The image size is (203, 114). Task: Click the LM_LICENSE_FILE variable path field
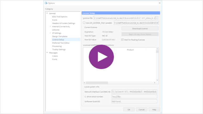coord(136,23)
